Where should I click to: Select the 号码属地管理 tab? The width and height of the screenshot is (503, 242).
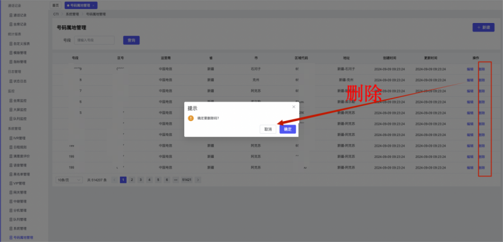click(79, 5)
